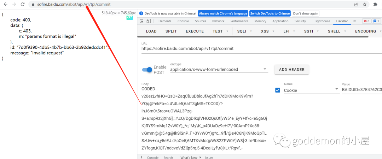Screen dimensions: 382x159
Task: Click the browser address bar URL
Action: coord(74,4)
